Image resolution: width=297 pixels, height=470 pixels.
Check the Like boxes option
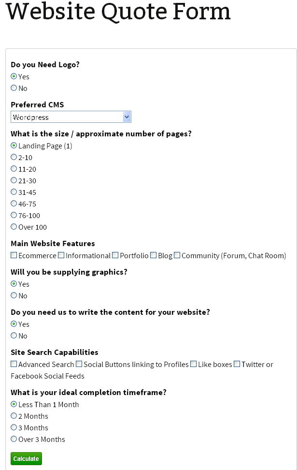[193, 364]
